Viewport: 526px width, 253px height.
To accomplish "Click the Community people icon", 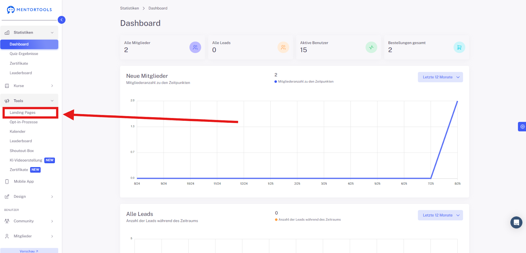I will [7, 221].
